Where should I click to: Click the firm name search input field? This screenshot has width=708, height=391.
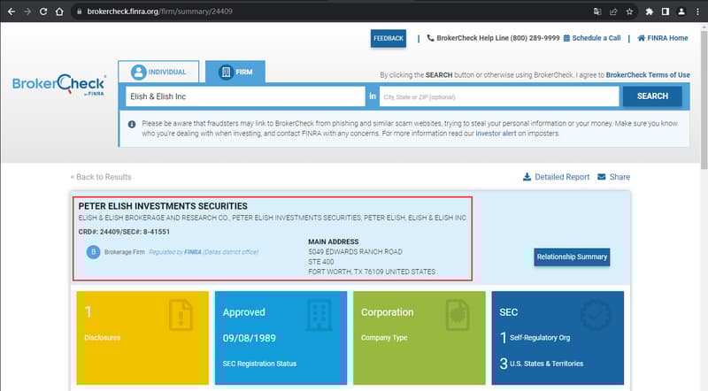[244, 96]
